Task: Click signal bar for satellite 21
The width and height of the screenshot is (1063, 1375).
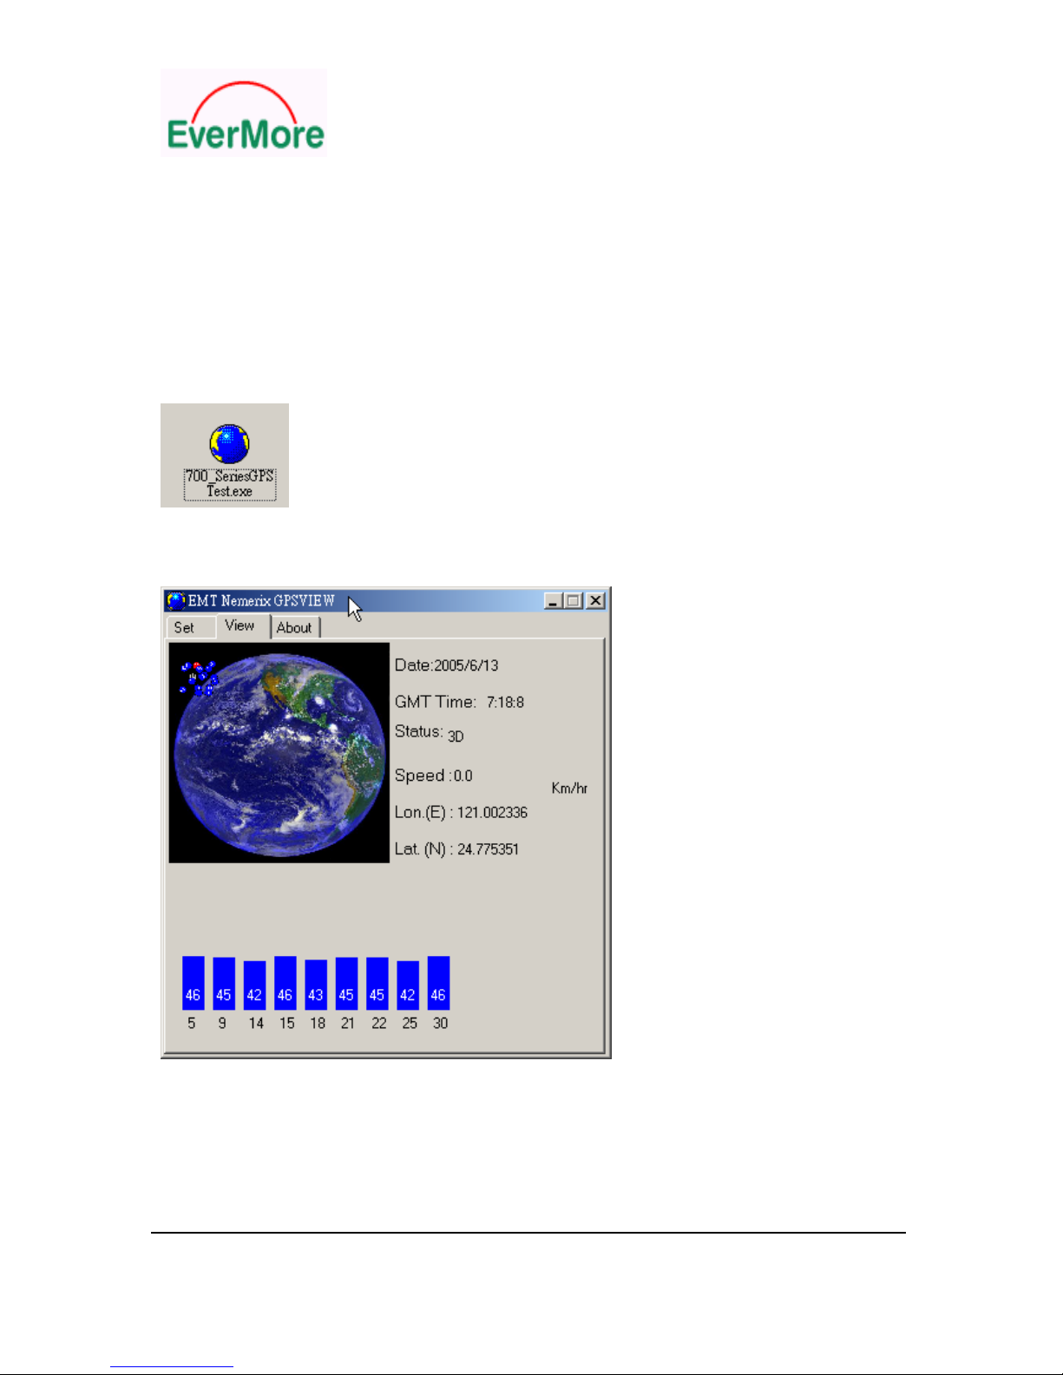Action: pyautogui.click(x=346, y=984)
